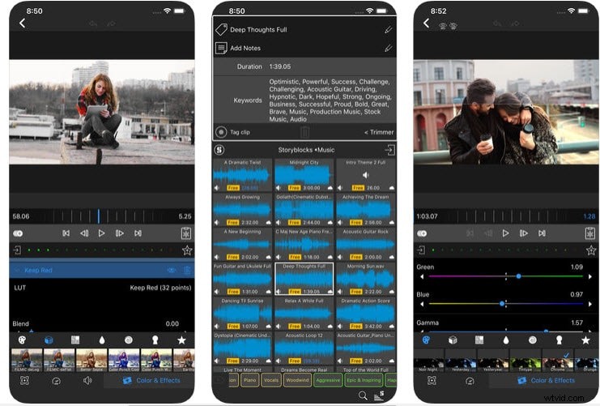Apply the FiLMiC deLog LUT thumbnail

[27, 360]
